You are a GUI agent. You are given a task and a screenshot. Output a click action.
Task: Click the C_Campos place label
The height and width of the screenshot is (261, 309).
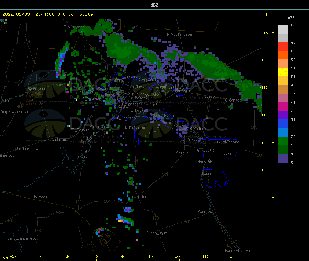[x=233, y=100]
